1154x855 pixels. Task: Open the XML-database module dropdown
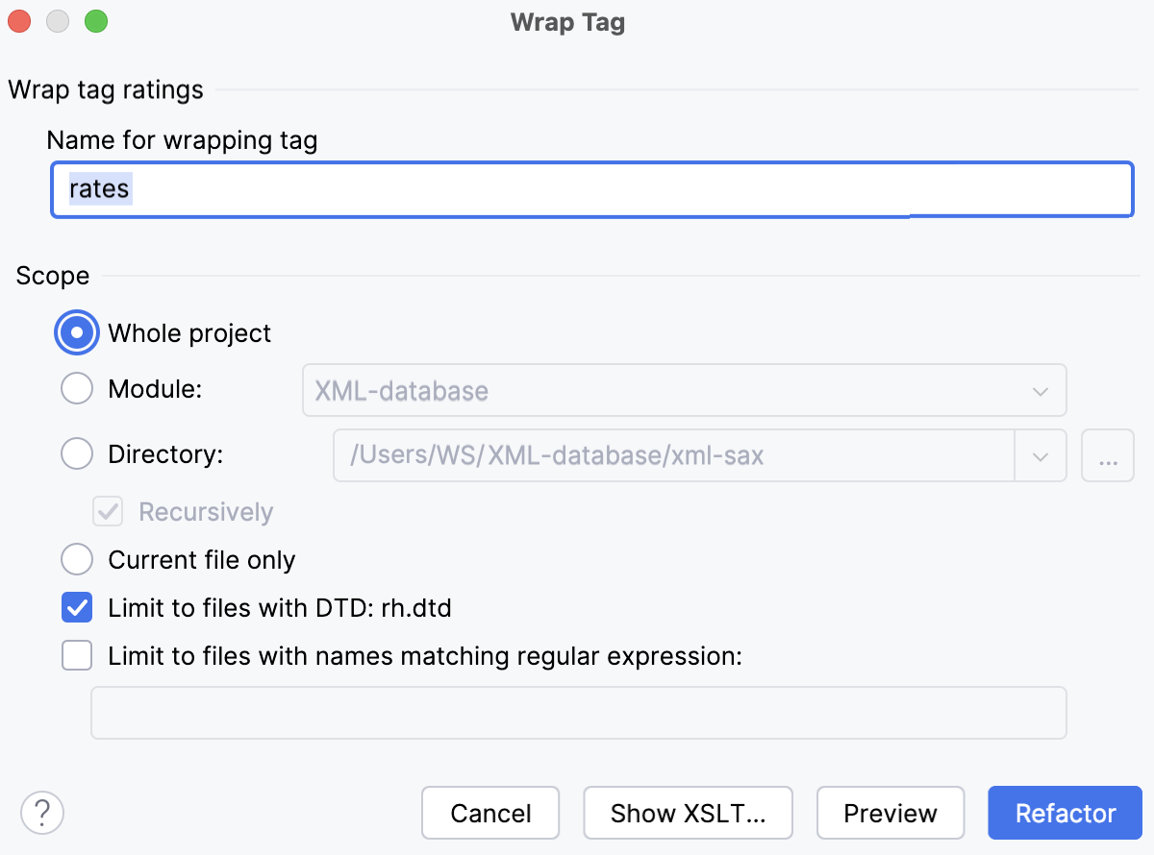coord(1039,391)
